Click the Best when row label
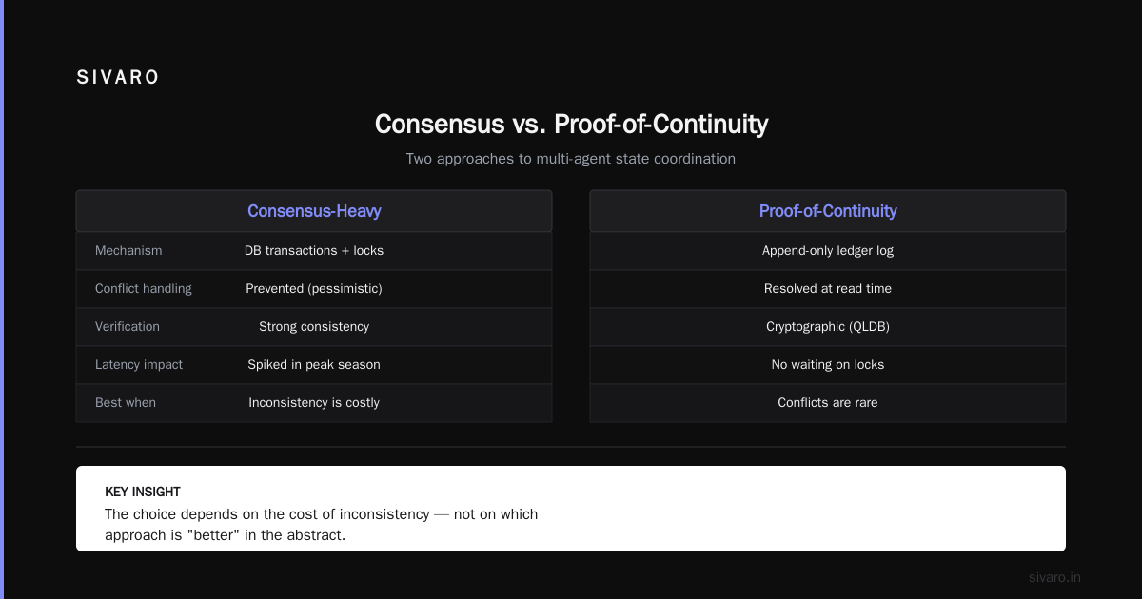The height and width of the screenshot is (599, 1142). pos(126,402)
